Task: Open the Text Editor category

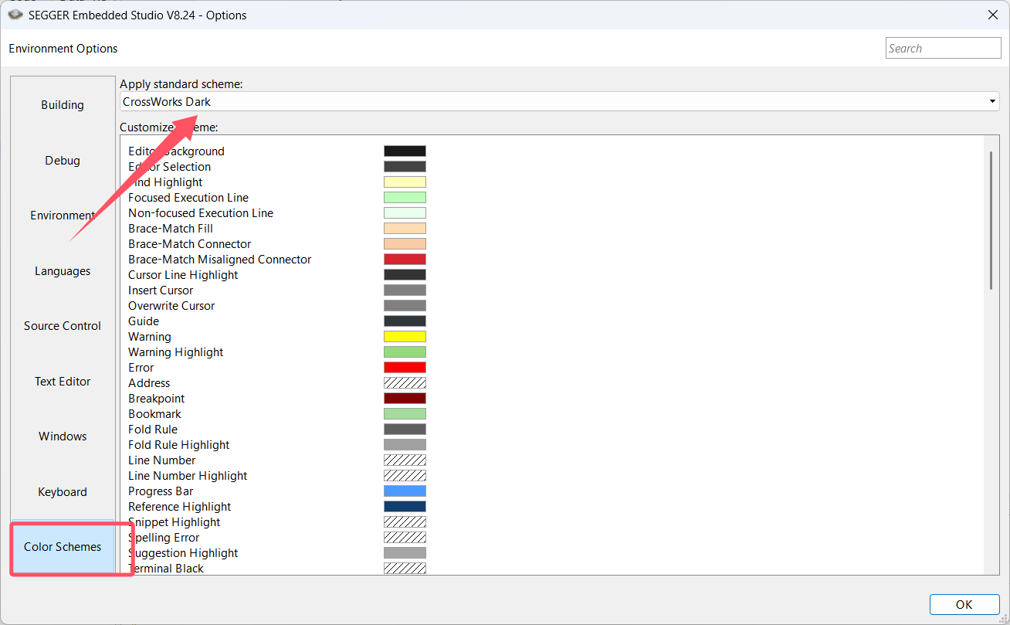Action: [x=63, y=382]
